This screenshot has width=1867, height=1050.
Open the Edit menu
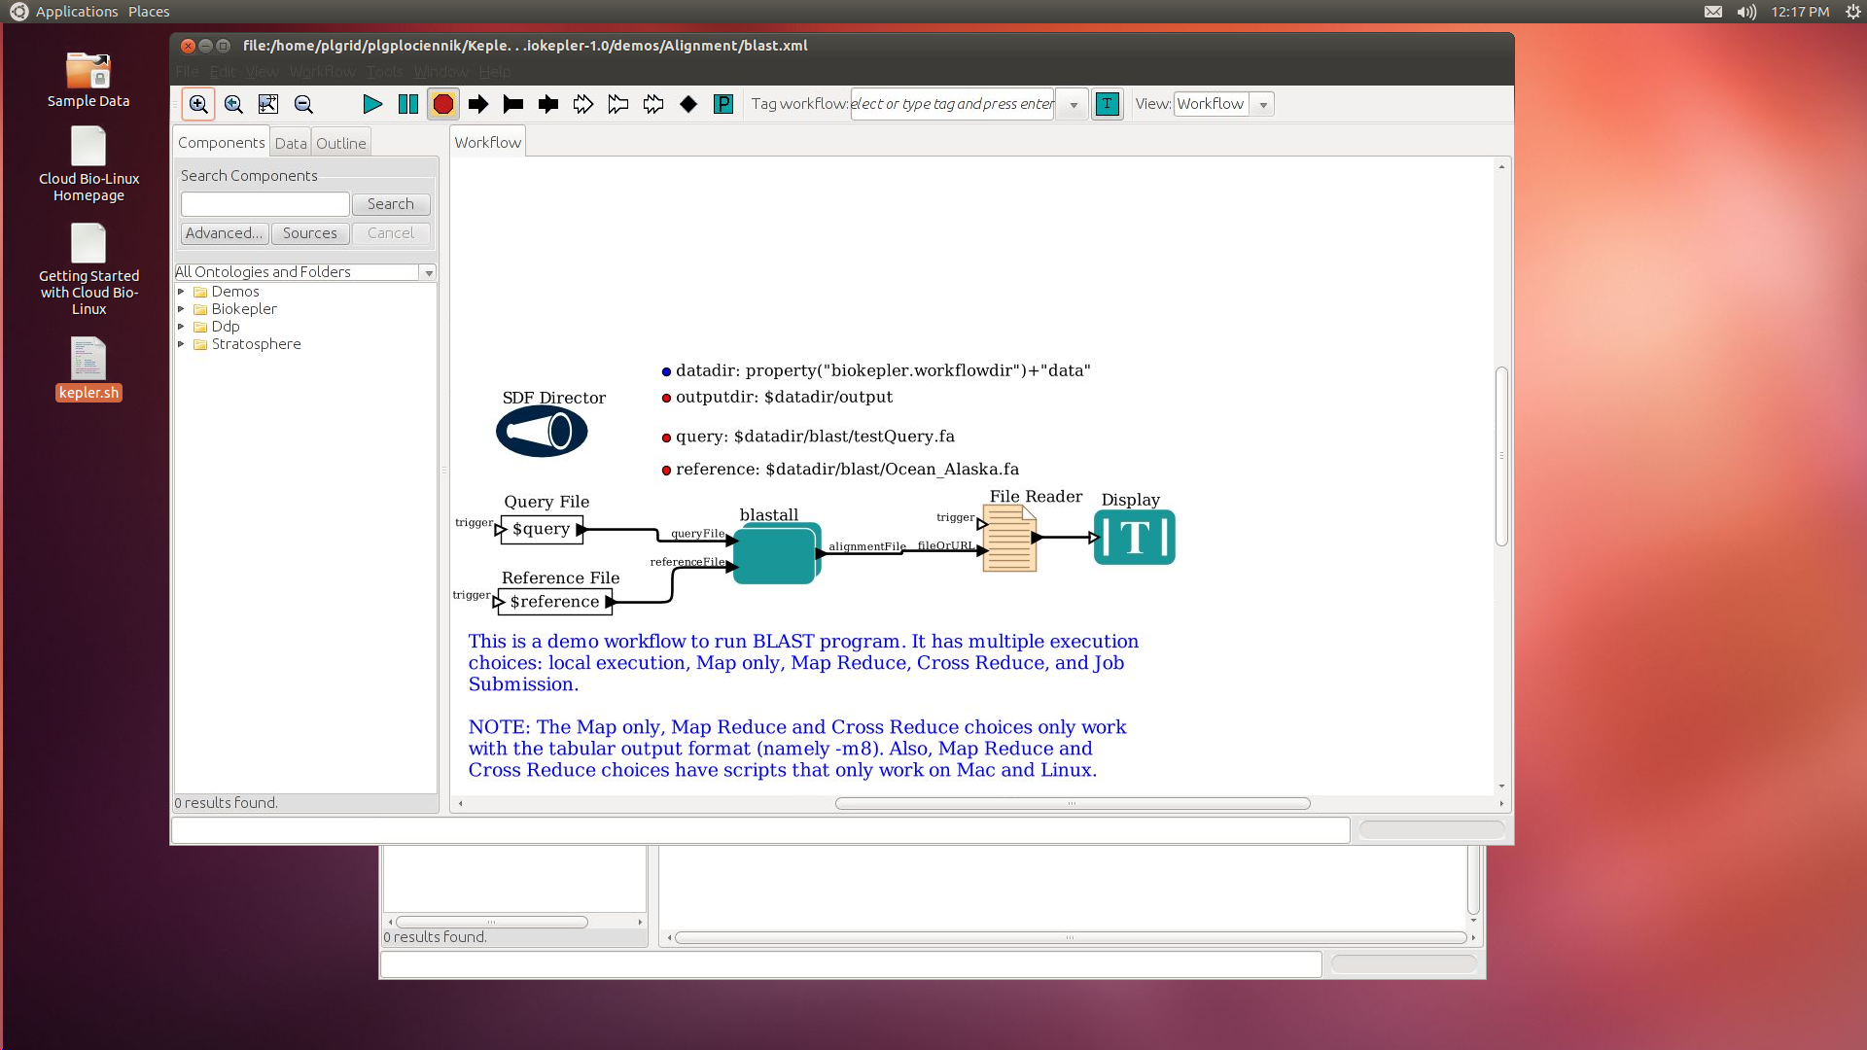coord(223,71)
